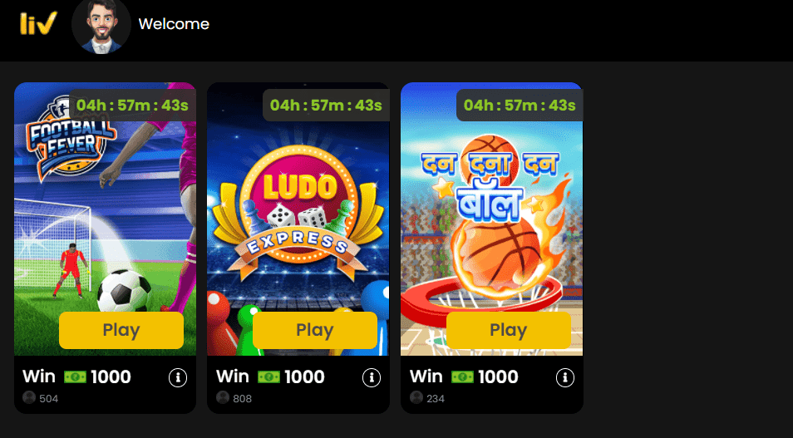Click cash icon on basketball game card

463,376
